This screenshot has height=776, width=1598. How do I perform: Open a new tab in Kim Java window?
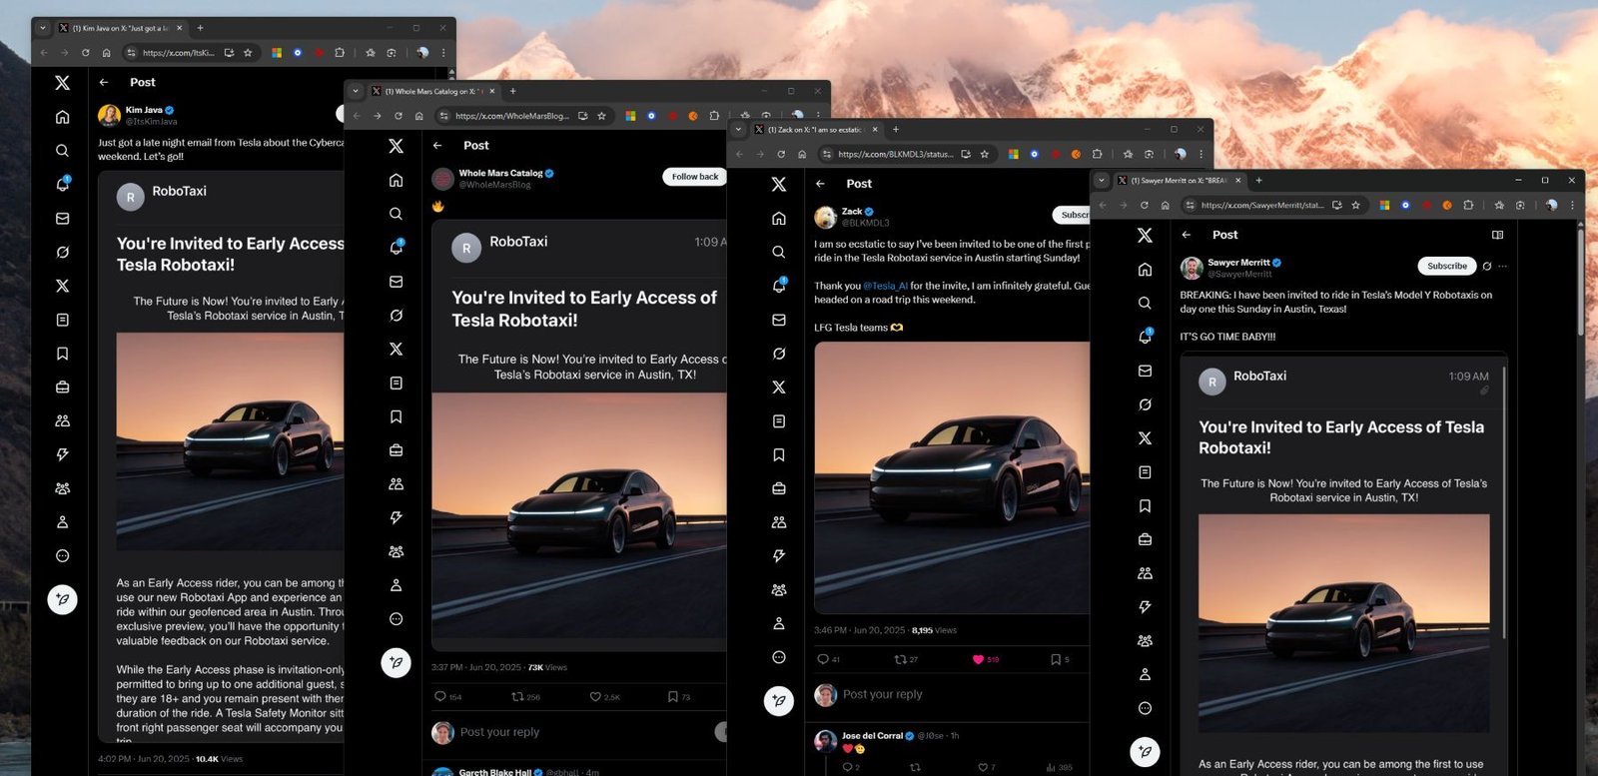[200, 28]
